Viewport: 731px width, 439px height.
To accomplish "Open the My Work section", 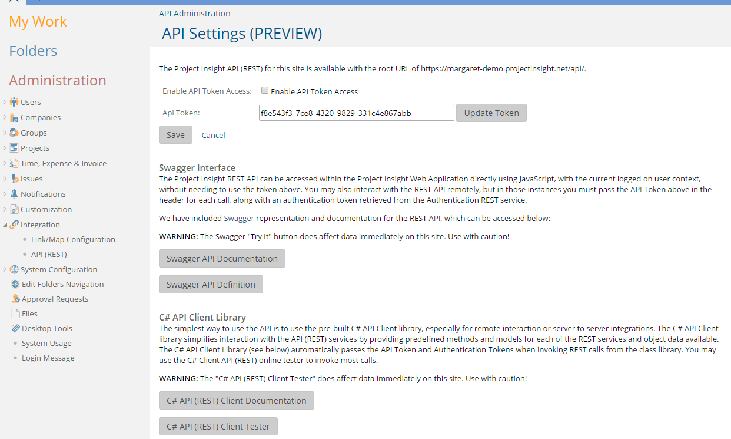I will (38, 22).
